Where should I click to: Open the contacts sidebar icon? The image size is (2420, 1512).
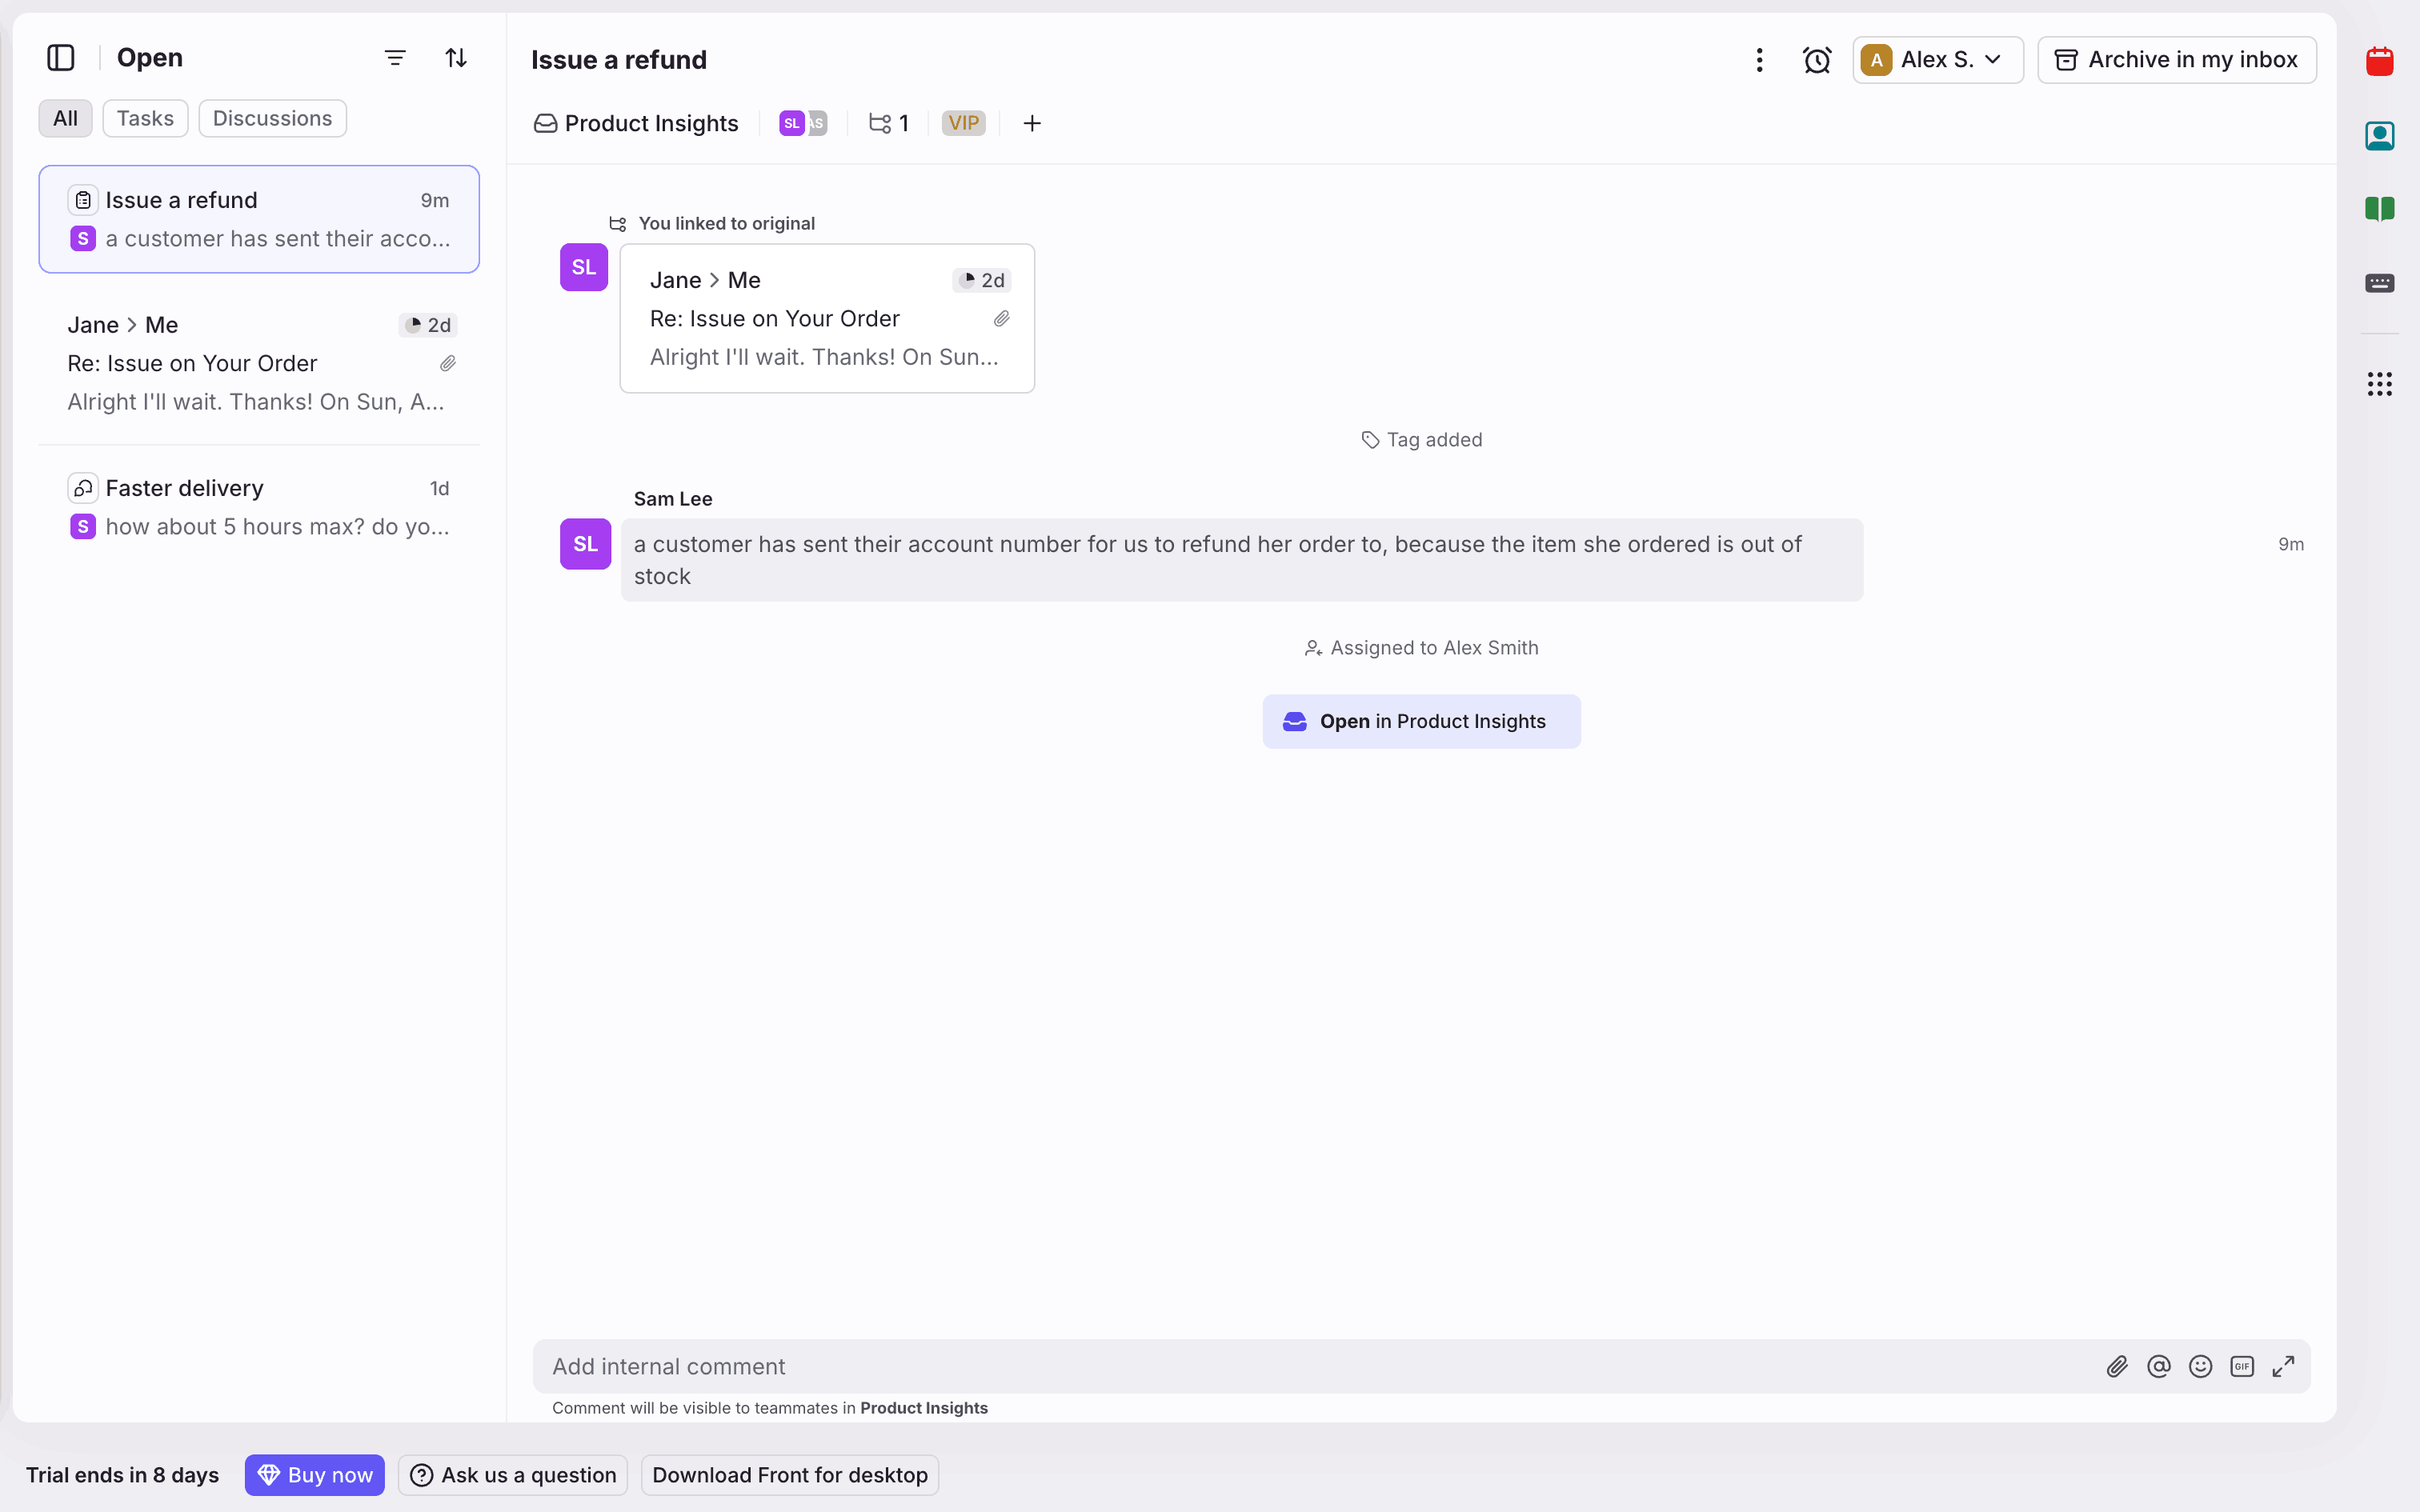[2379, 135]
